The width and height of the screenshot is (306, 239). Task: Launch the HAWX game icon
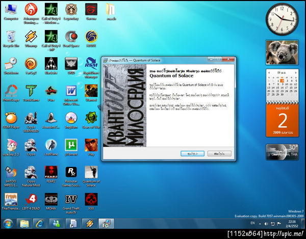91,39
